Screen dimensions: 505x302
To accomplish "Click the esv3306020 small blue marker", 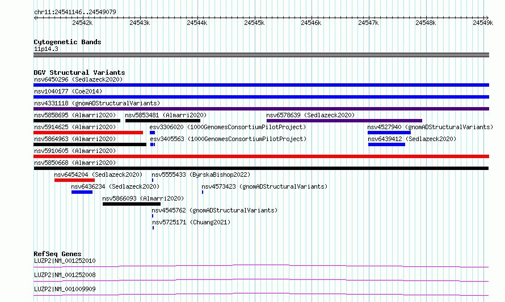I will point(152,133).
